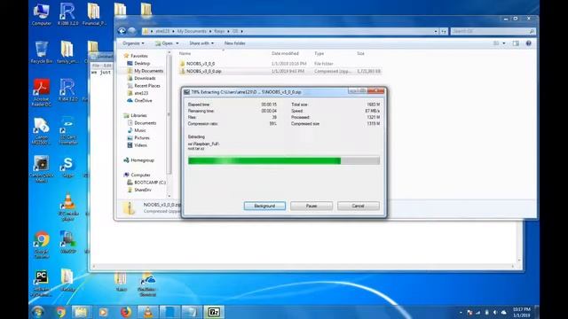Toggle the Explorer preview pane
Viewport: 568px width, 319px height.
pos(516,43)
